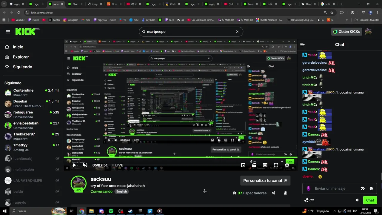The image size is (382, 215).
Task: Click the cberle username in chat
Action: tap(307, 176)
